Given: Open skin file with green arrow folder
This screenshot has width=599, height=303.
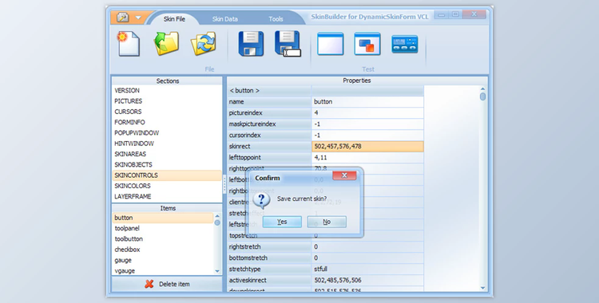Looking at the screenshot, I should 166,44.
